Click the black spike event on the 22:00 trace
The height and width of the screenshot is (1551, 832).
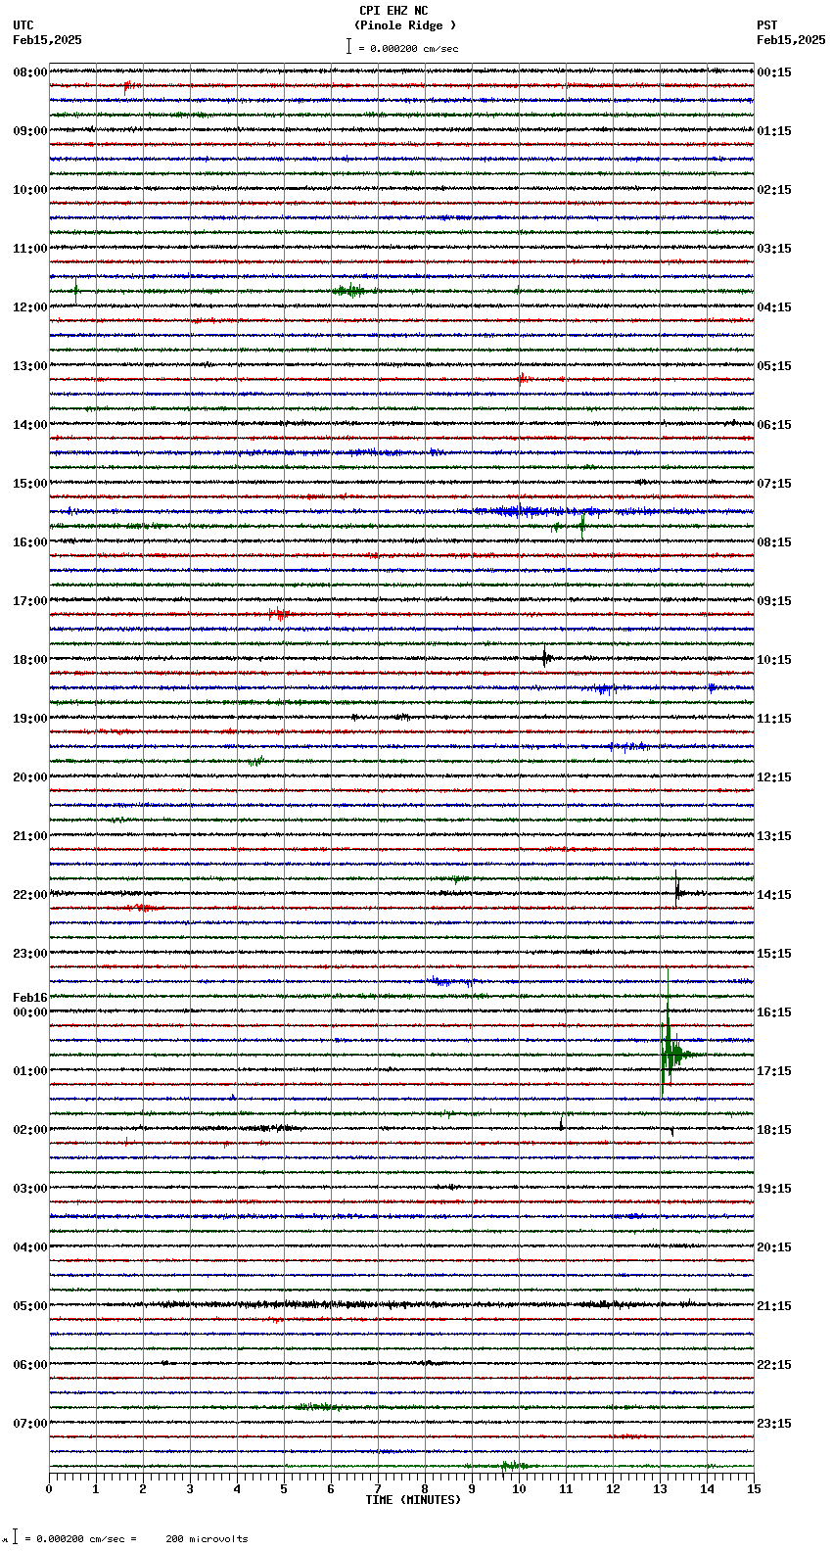pyautogui.click(x=678, y=891)
